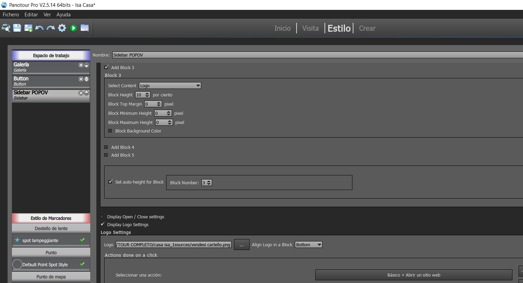Uncheck the Add Block 3 checkbox

(107, 67)
